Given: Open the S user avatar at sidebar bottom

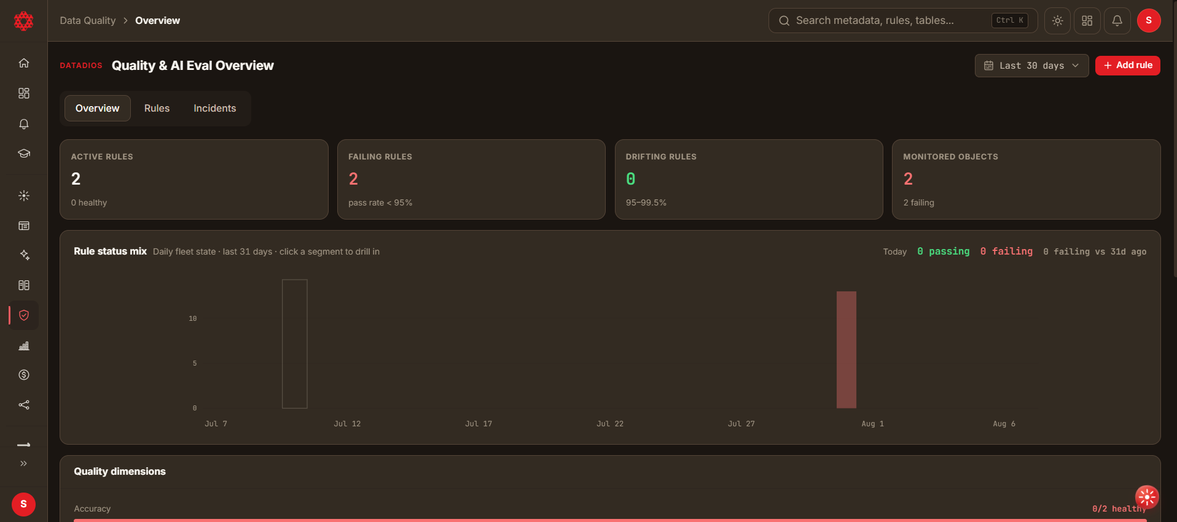Looking at the screenshot, I should (24, 504).
